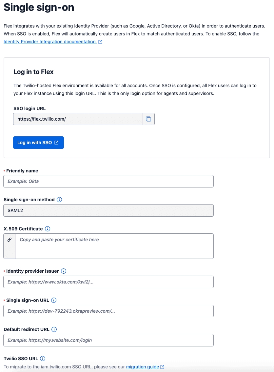
Task: Select the https://flex.twilio.com/ URL field
Action: (79, 119)
